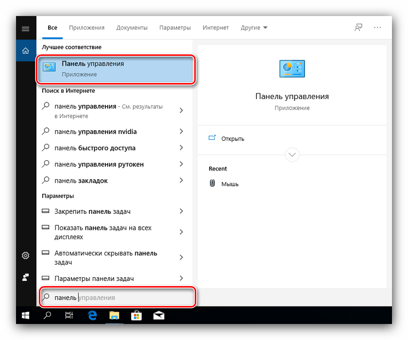Expand the "Другие" filter dropdown
The width and height of the screenshot is (408, 340).
(x=254, y=28)
